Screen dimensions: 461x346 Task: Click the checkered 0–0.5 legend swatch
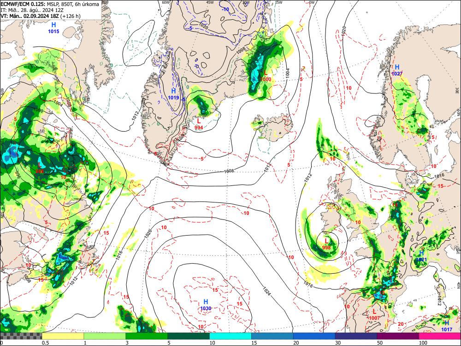21,336
